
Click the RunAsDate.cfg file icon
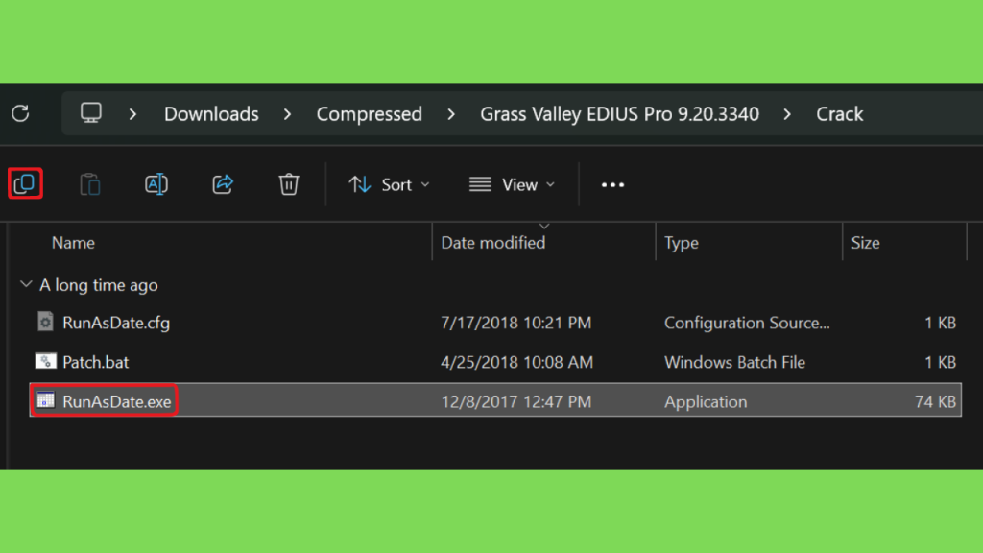click(45, 322)
